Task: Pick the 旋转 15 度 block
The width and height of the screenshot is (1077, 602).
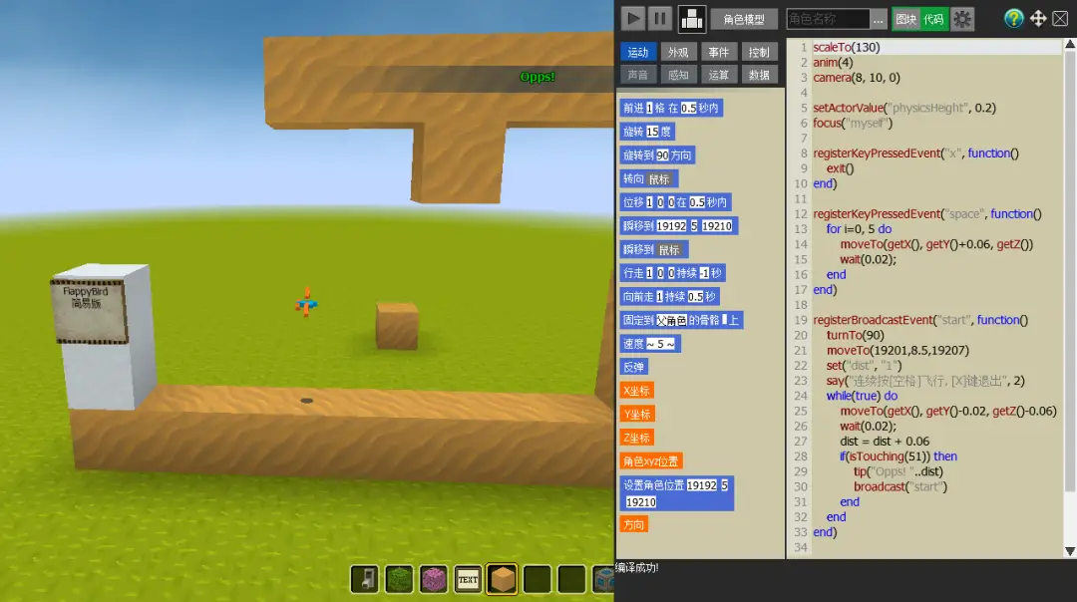Action: pyautogui.click(x=647, y=132)
